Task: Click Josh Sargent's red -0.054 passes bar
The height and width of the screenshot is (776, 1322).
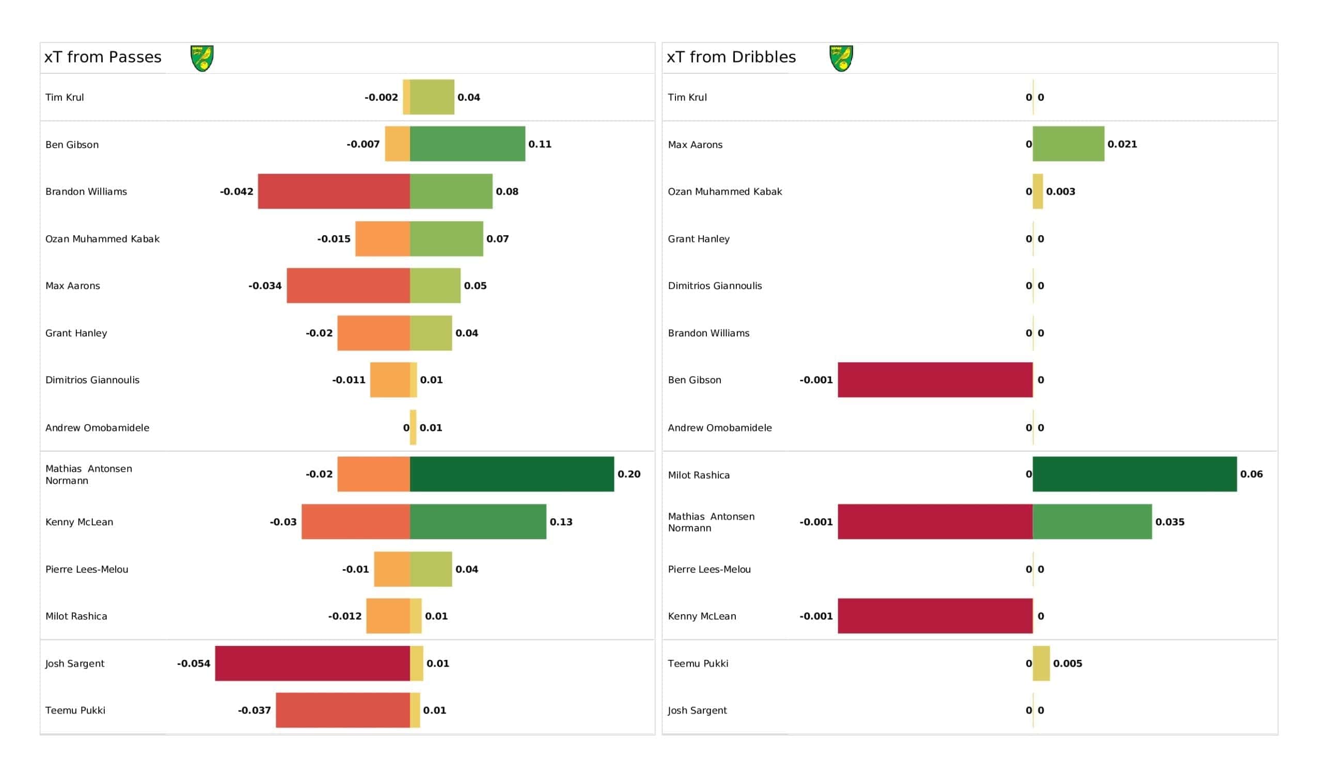Action: 312,664
